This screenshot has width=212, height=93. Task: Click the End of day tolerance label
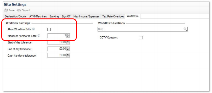click(20, 49)
